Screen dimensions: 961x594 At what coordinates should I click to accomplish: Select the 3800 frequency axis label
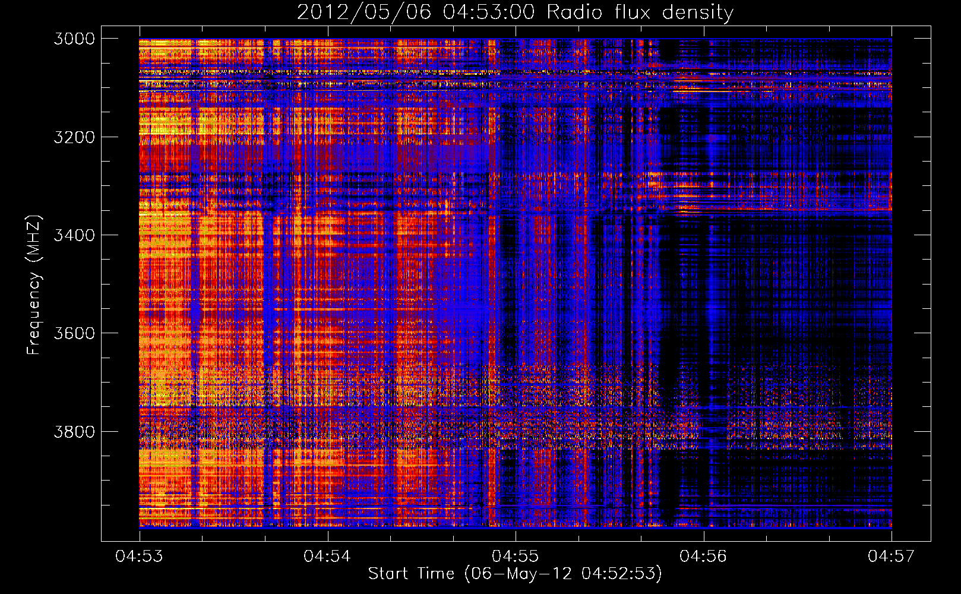(74, 432)
